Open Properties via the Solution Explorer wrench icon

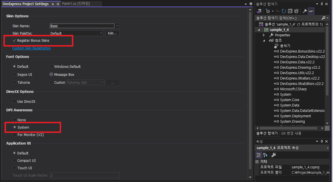[x=305, y=11]
